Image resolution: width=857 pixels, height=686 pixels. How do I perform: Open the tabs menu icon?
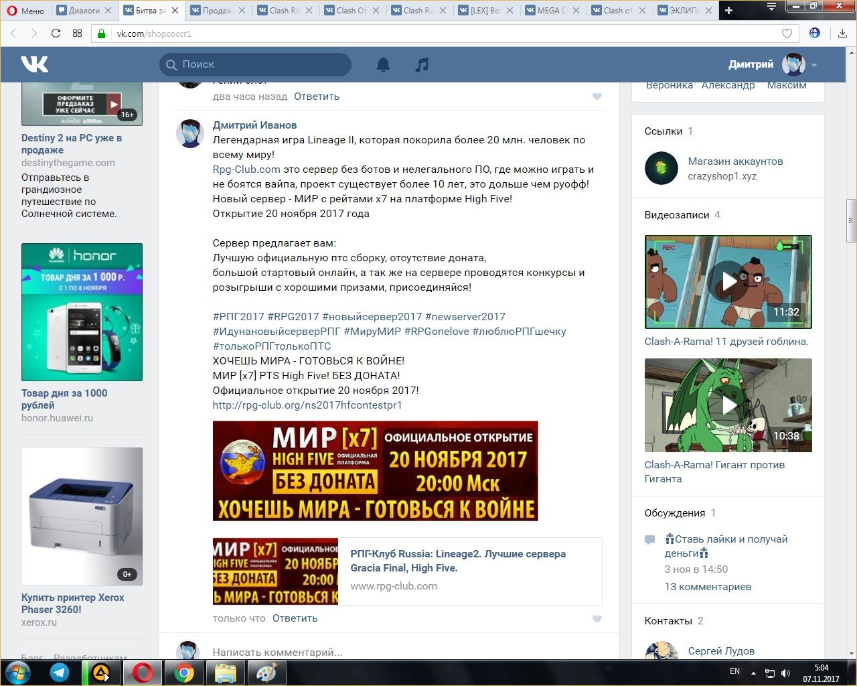pyautogui.click(x=771, y=7)
